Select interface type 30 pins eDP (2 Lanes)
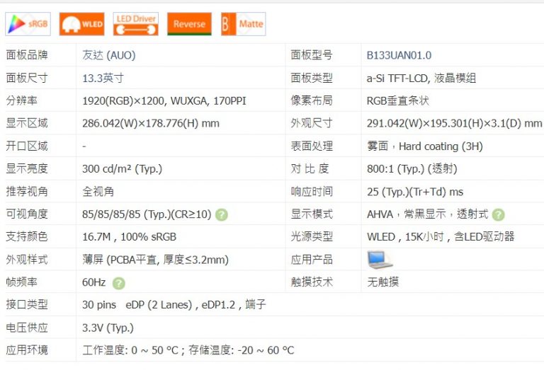Image resolution: width=544 pixels, height=370 pixels. click(137, 305)
